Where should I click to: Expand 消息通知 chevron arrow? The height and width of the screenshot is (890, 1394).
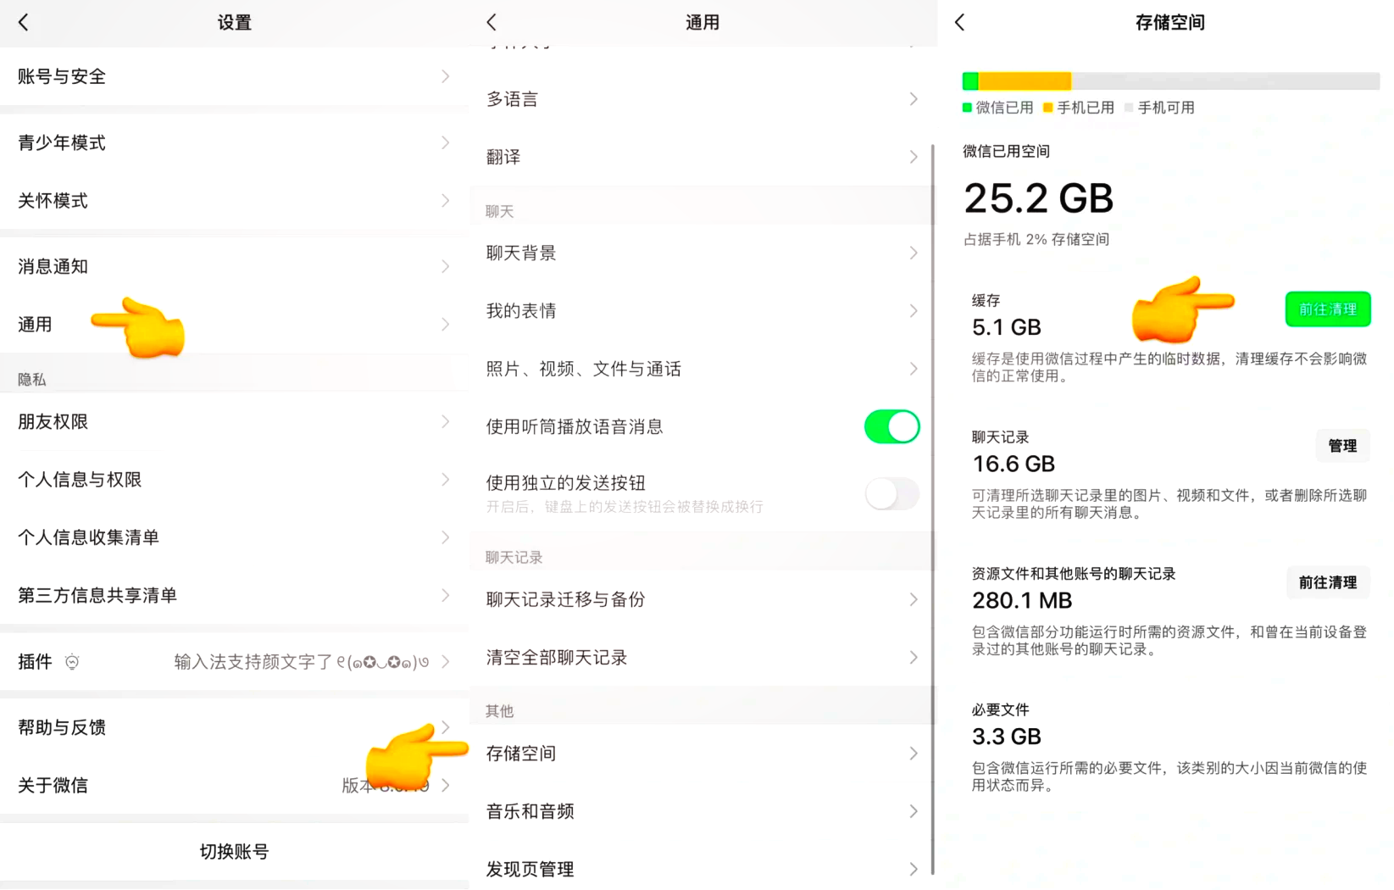click(x=446, y=266)
